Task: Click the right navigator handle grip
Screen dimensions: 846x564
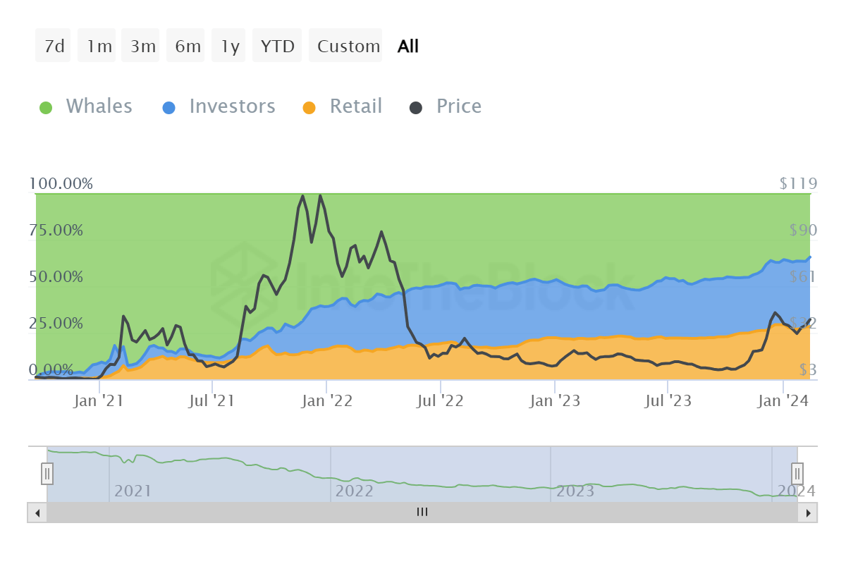Action: tap(797, 474)
